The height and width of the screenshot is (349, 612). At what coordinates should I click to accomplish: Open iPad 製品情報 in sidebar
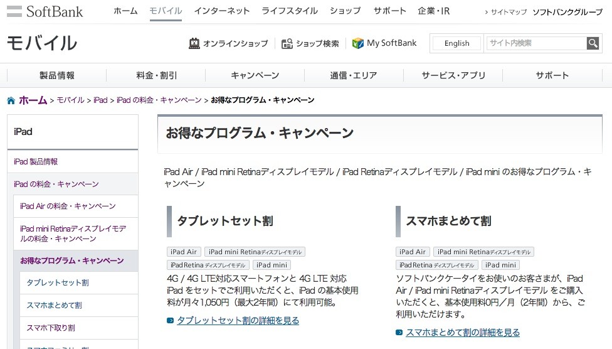pos(73,162)
